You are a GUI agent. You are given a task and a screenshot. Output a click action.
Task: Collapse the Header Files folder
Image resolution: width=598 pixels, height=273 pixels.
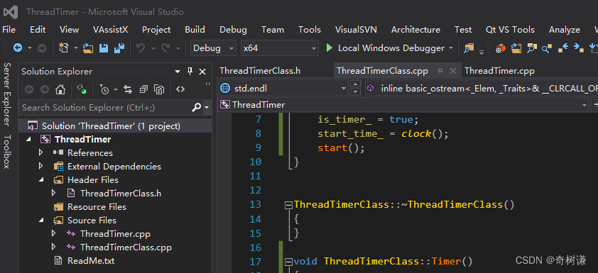[41, 179]
